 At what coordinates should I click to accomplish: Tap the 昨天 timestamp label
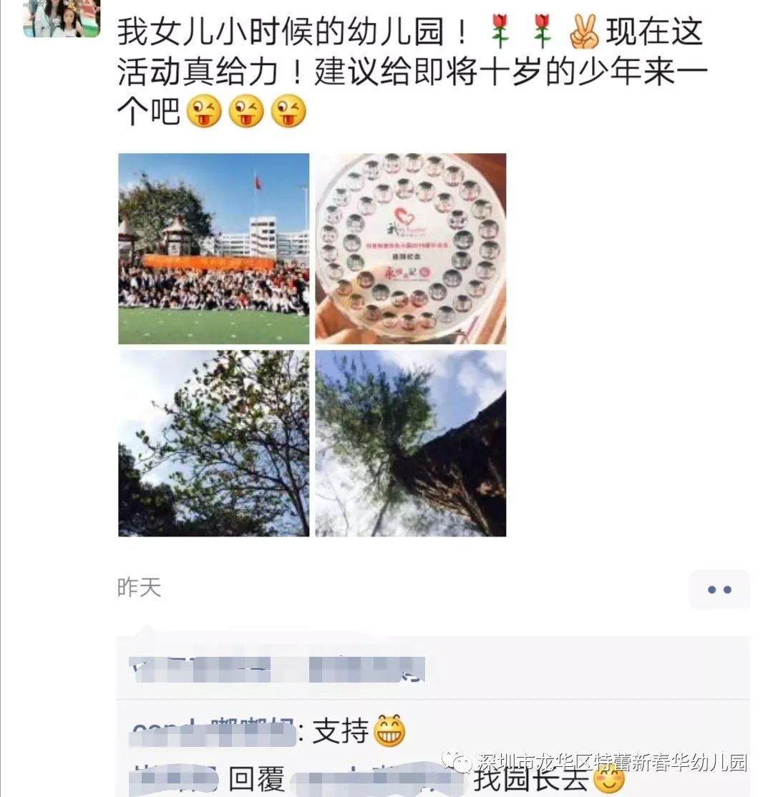[x=140, y=587]
